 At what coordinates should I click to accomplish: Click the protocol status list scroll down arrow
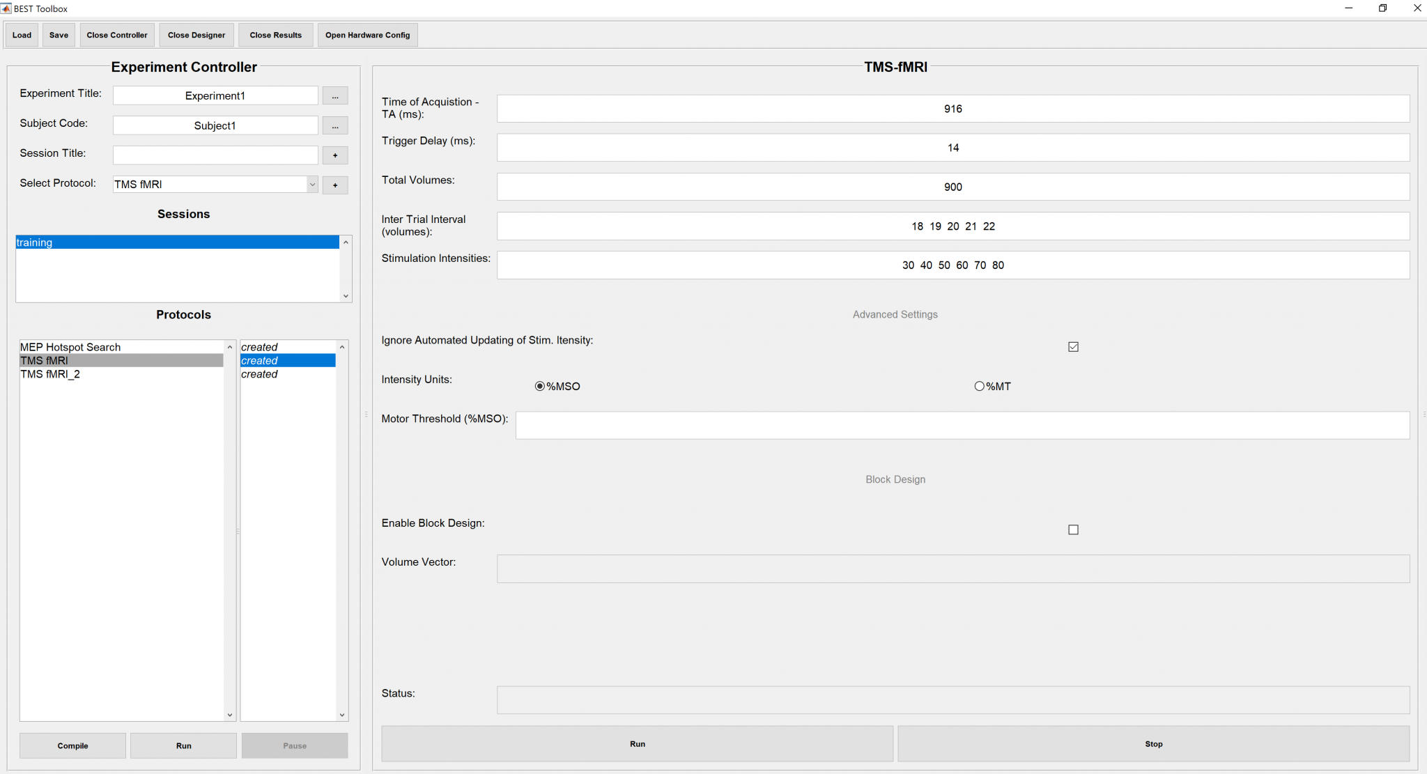tap(342, 715)
